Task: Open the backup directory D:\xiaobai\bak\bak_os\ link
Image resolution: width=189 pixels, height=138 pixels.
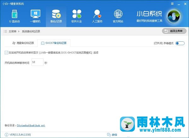Action: (x=31, y=125)
